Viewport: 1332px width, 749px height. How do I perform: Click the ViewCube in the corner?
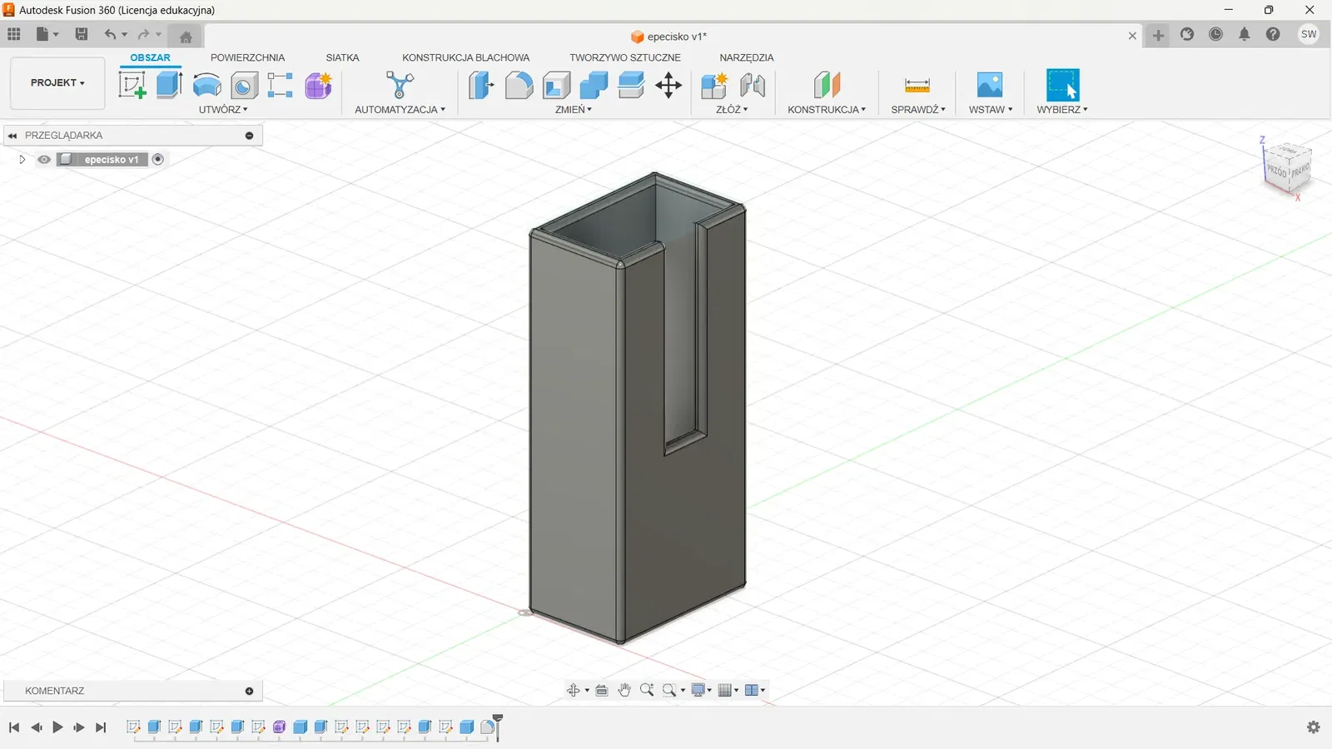tap(1287, 168)
